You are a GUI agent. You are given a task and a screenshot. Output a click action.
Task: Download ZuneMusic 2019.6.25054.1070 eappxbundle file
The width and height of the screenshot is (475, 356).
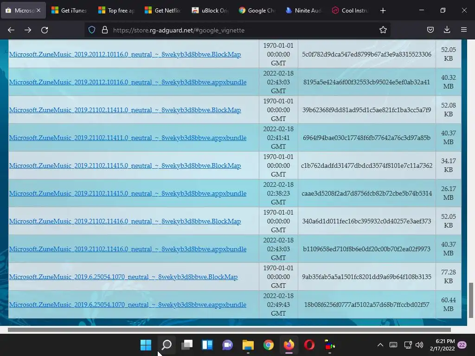click(x=128, y=305)
